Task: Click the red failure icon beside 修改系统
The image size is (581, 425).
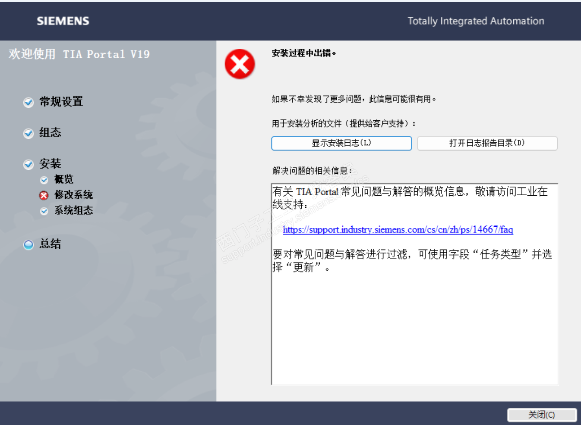Action: (44, 195)
